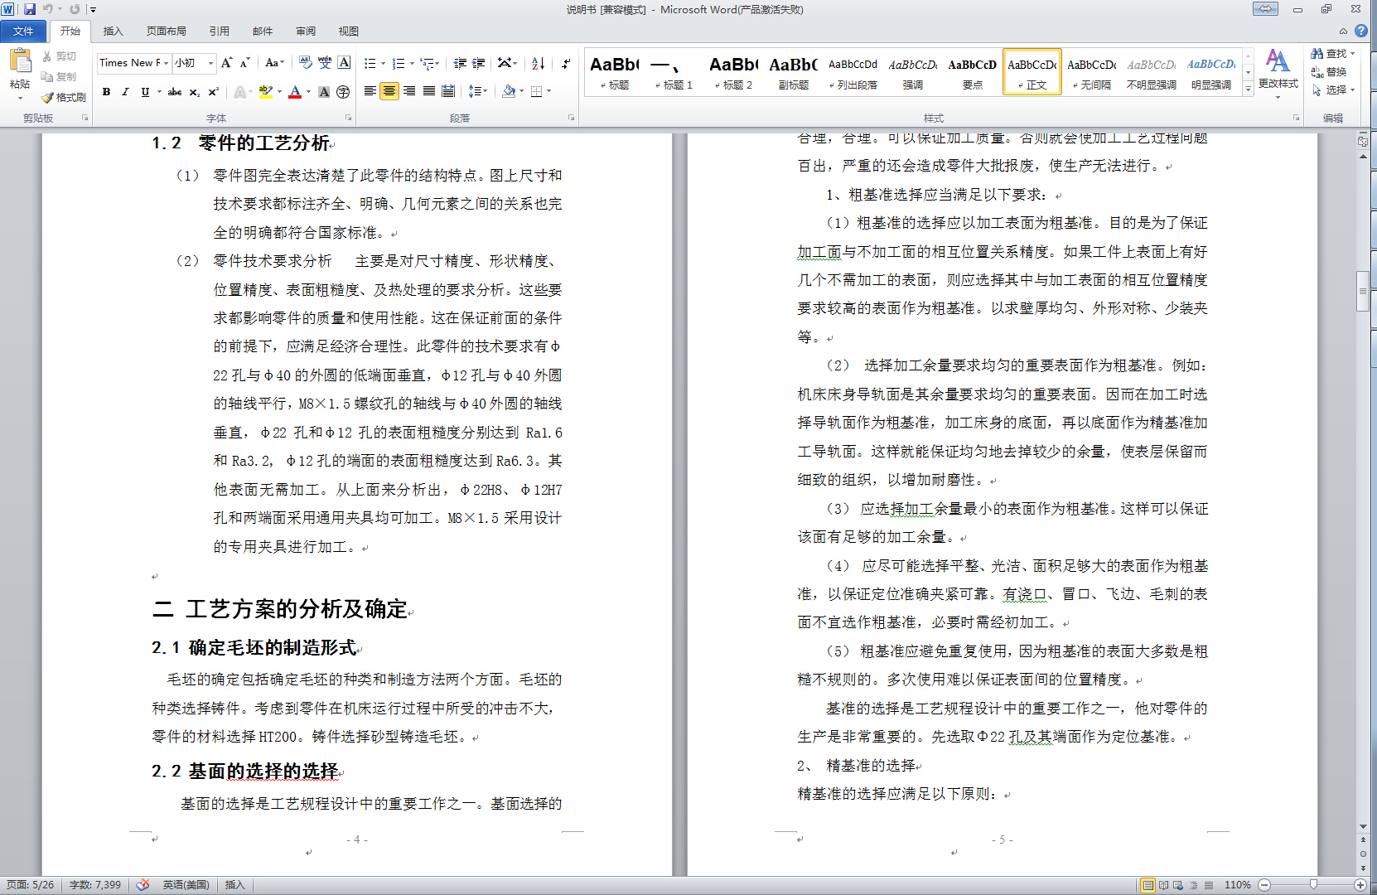Expand the Styles gallery More arrow
Screen dimensions: 1377x895
(1248, 89)
